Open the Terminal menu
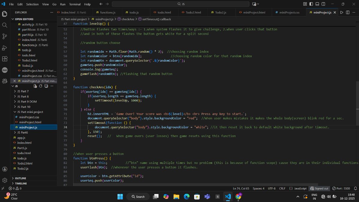359x202 pixels. coord(74,4)
